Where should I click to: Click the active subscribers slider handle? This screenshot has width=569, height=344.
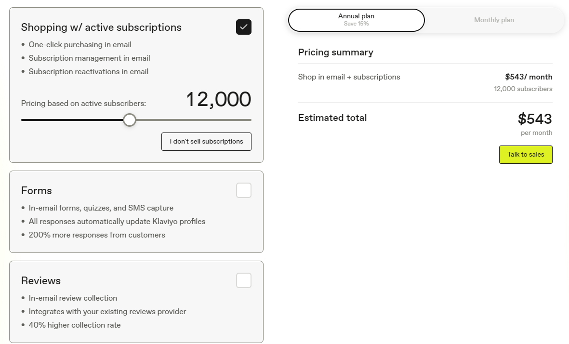pos(130,120)
